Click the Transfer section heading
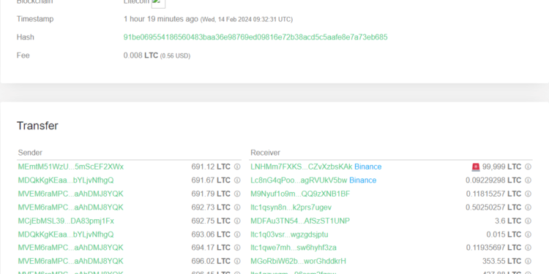This screenshot has height=274, width=549. coord(37,126)
